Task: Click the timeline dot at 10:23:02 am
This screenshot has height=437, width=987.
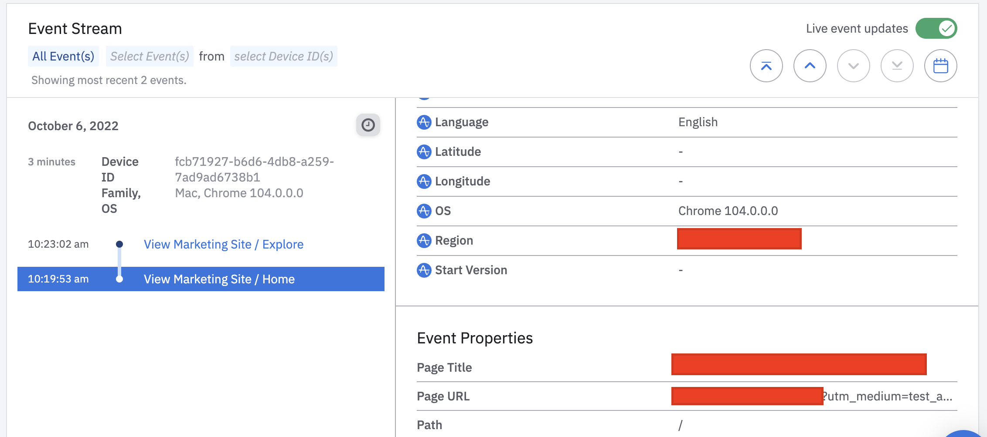Action: 119,244
